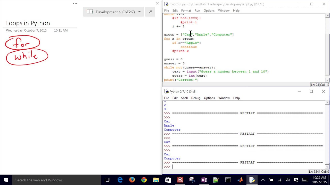Open File Explorer from the taskbar
Viewport: 330px width, 185px height.
(156, 180)
